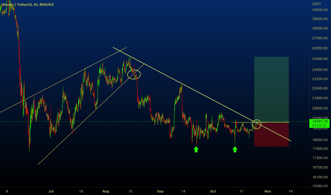Select the 20800.00 price axis label
The image size is (331, 195).
point(320,108)
